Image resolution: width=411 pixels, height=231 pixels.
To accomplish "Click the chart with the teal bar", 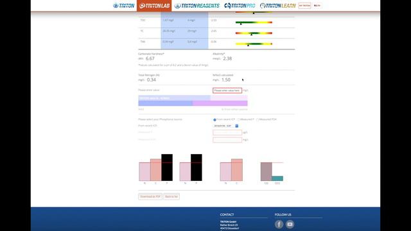I will pos(272,171).
